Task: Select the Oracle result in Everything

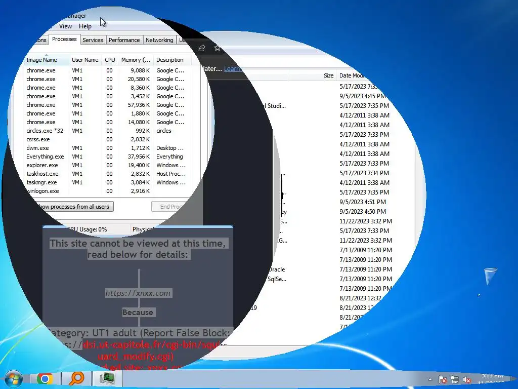Action: pyautogui.click(x=277, y=269)
